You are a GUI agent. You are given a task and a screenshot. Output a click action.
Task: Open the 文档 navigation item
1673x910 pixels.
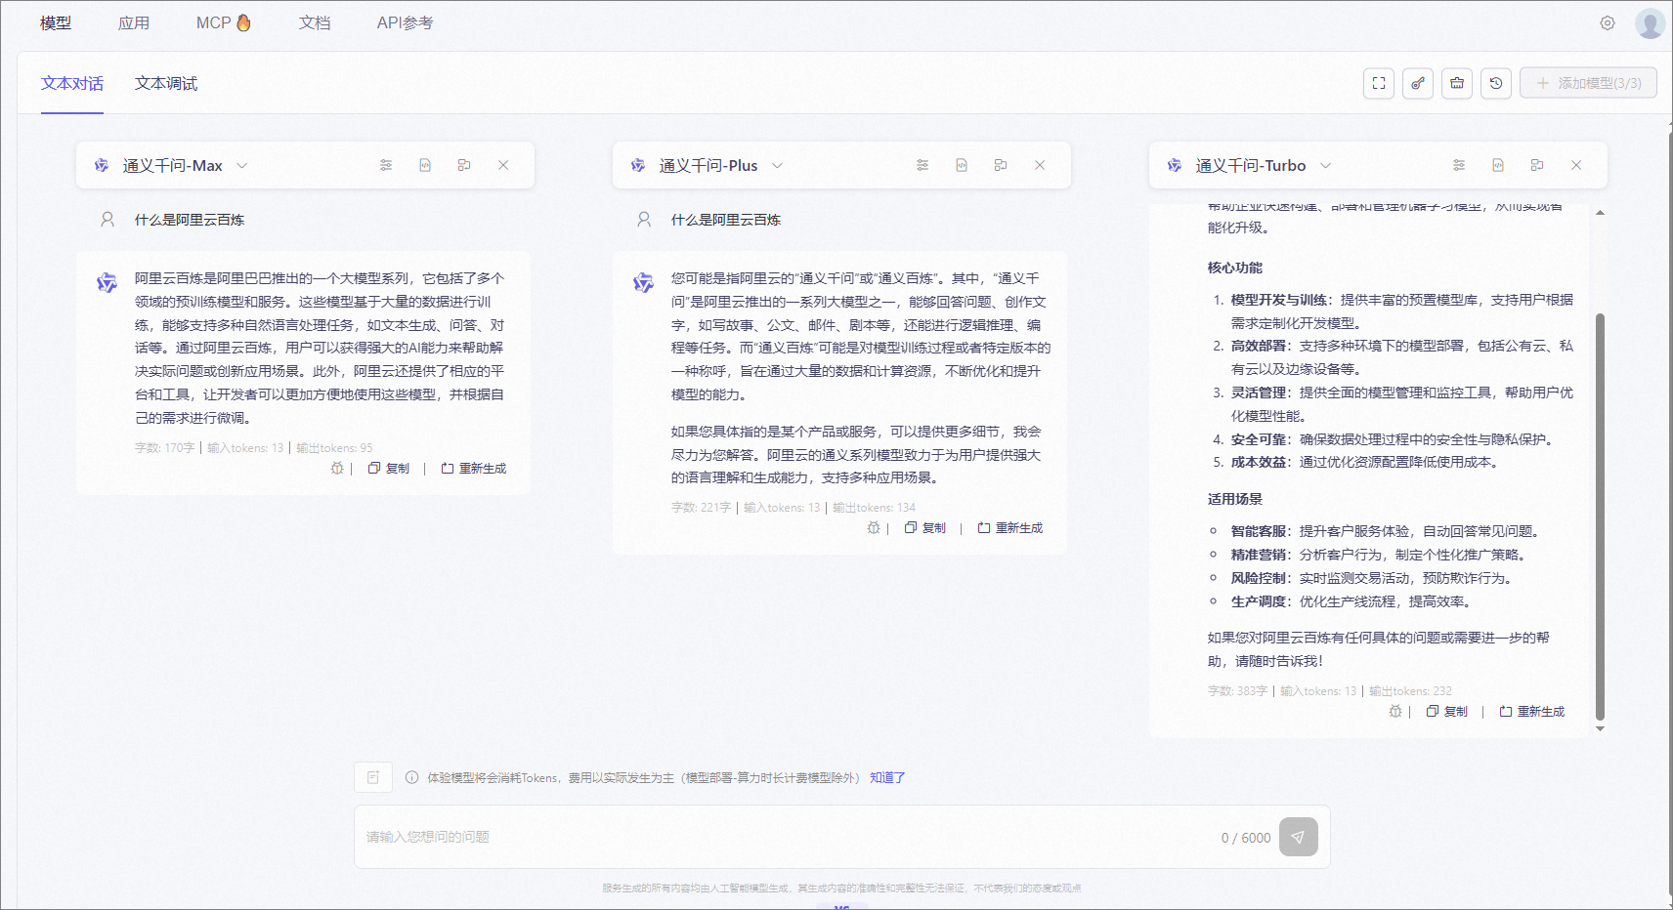(315, 23)
